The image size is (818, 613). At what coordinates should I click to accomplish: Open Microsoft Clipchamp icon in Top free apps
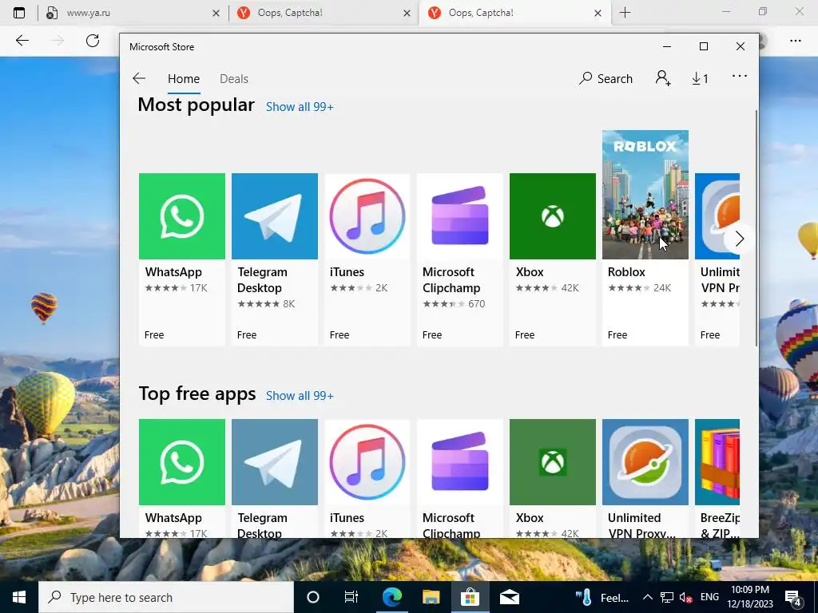click(x=459, y=462)
